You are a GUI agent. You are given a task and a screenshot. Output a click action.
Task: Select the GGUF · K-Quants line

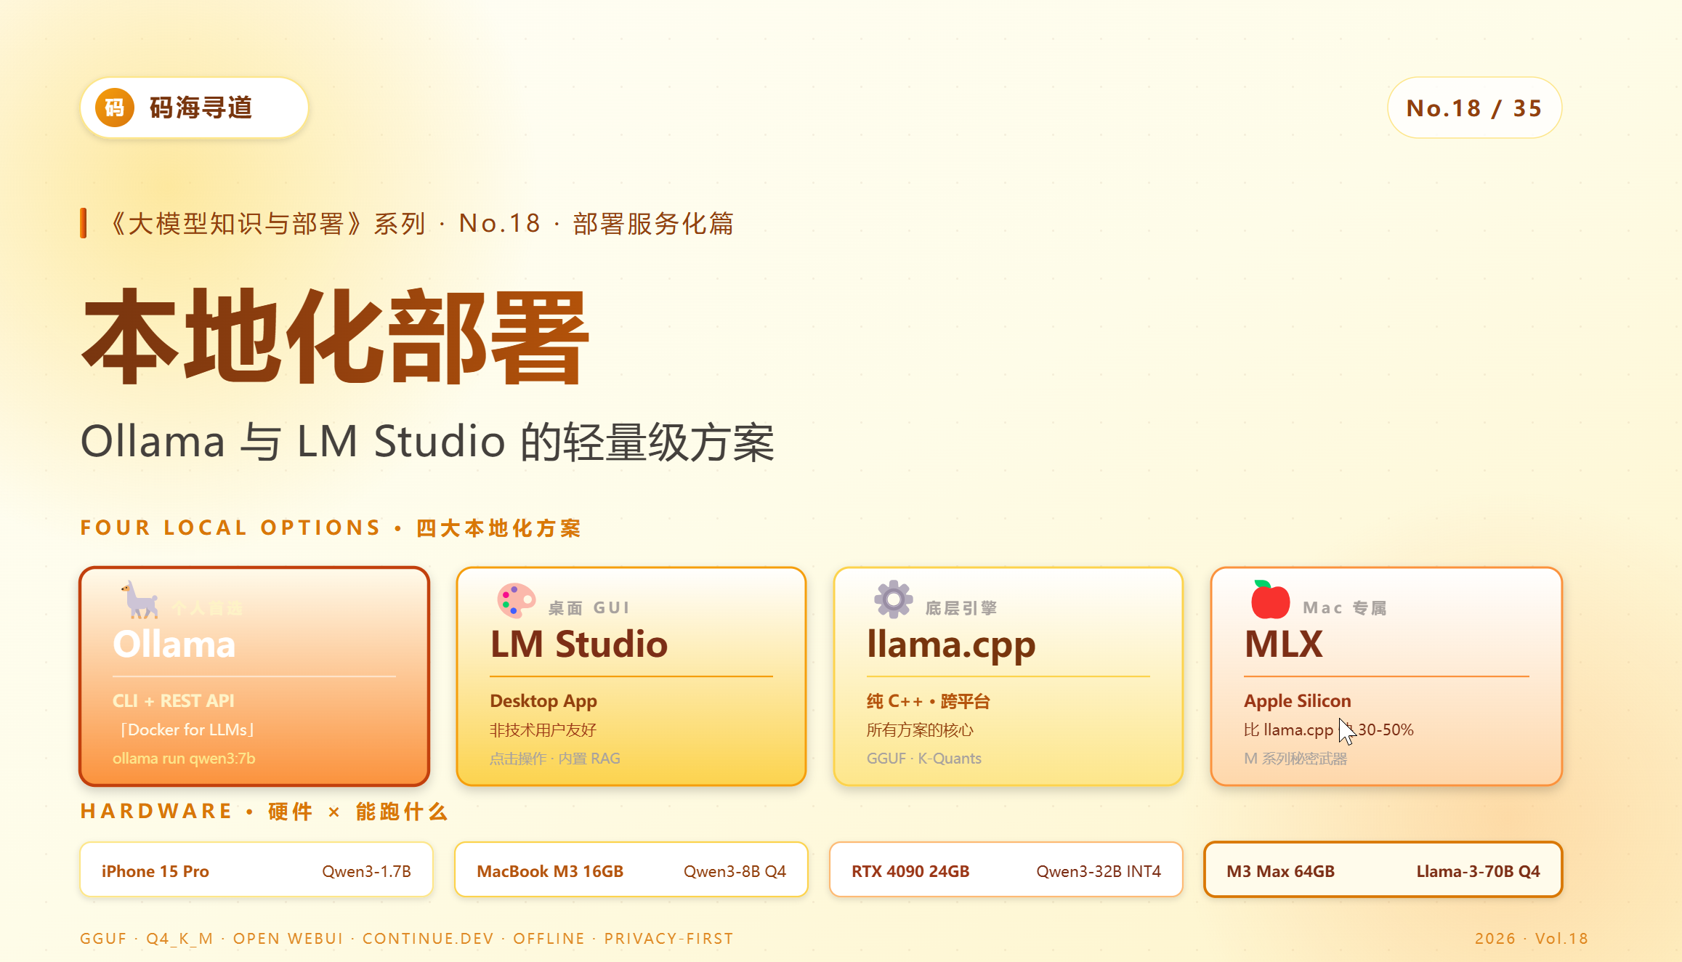924,759
